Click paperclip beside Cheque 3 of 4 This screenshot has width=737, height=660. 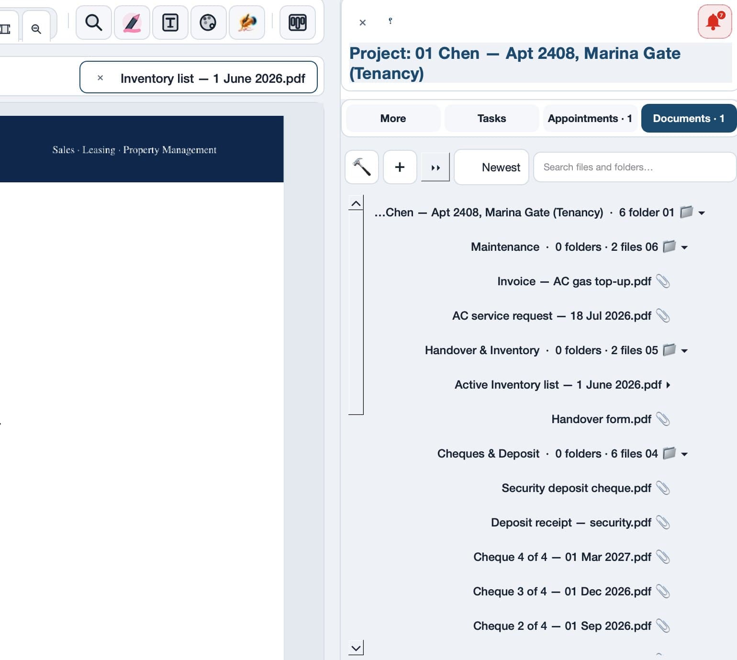click(663, 591)
